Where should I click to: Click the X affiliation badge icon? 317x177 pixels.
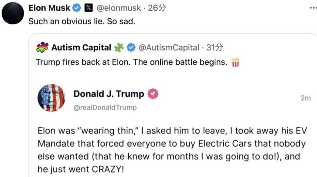pos(89,8)
